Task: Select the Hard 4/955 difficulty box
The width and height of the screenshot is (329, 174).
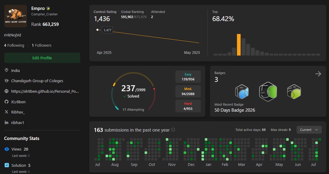Action: (188, 106)
